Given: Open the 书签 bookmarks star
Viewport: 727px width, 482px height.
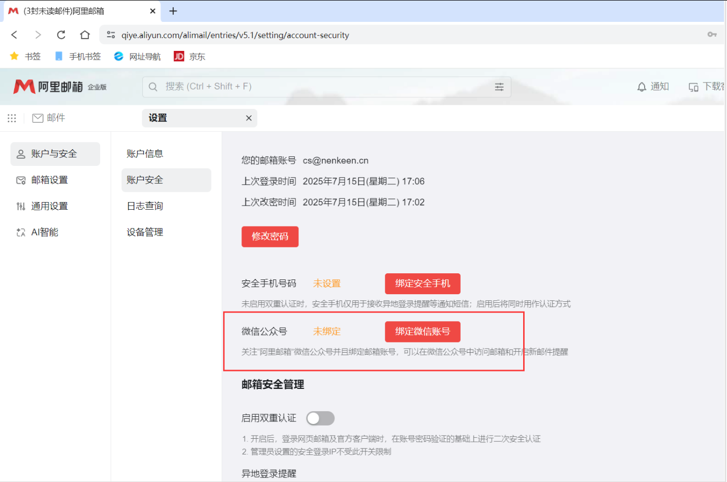Looking at the screenshot, I should 25,56.
